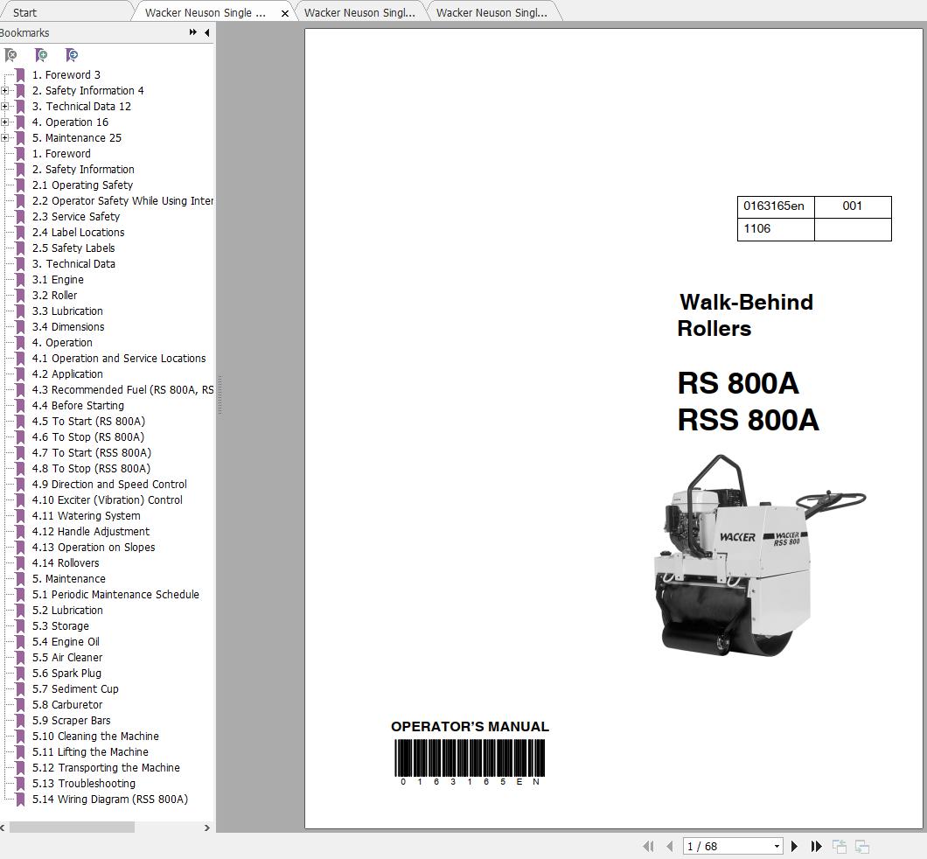The height and width of the screenshot is (859, 927).
Task: Open bookmark 4.8 To Stop (RSS 800A)
Action: click(x=91, y=469)
